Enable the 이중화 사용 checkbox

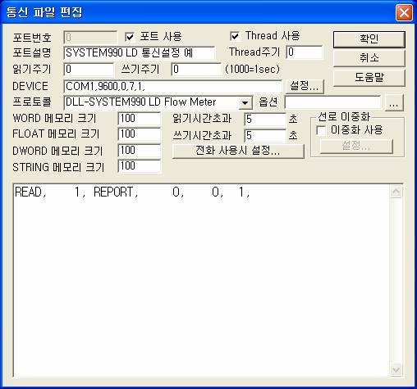(x=321, y=130)
